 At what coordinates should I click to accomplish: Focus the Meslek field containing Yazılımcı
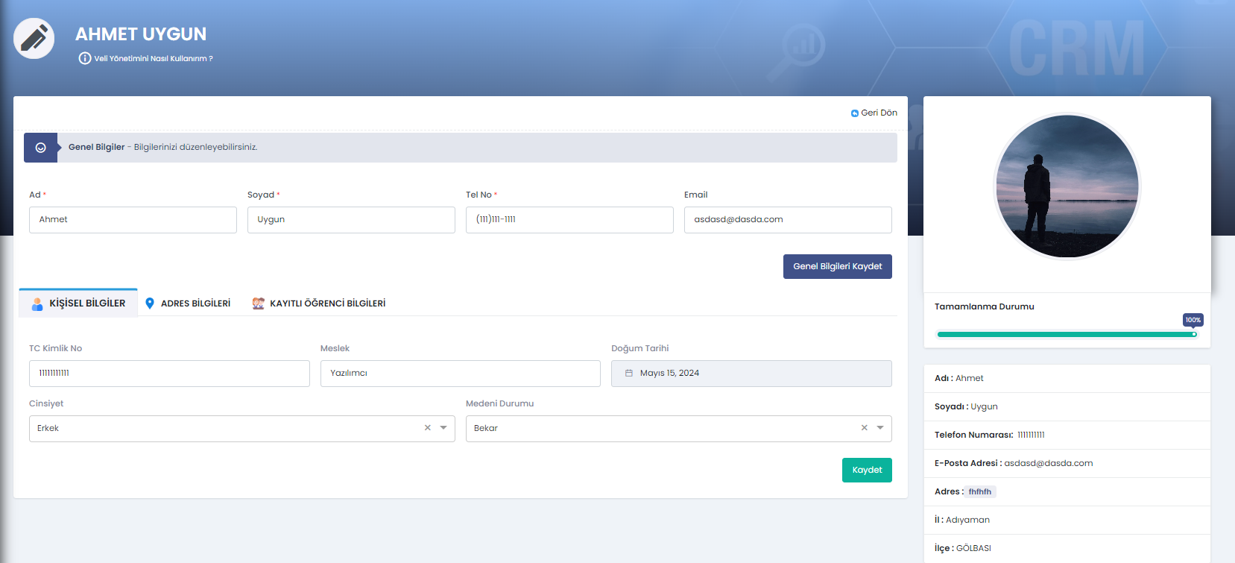461,374
